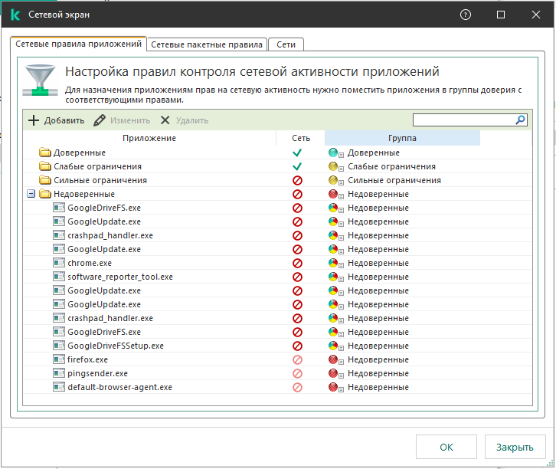
Task: Toggle network block icon for Сильные ограничения
Action: click(297, 180)
